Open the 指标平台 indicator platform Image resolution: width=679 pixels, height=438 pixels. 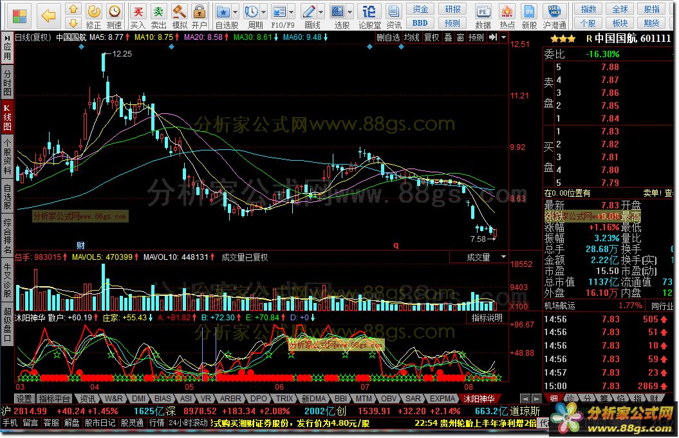click(x=54, y=399)
